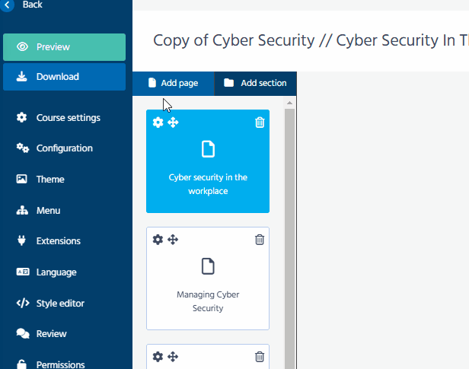
Task: Delete the Cyber security in the workplace page
Action: [x=260, y=122]
